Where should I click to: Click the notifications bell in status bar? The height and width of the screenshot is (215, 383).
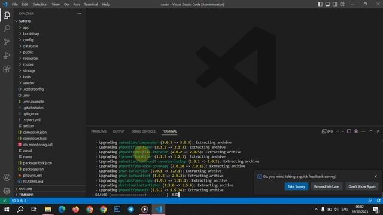coord(378,201)
